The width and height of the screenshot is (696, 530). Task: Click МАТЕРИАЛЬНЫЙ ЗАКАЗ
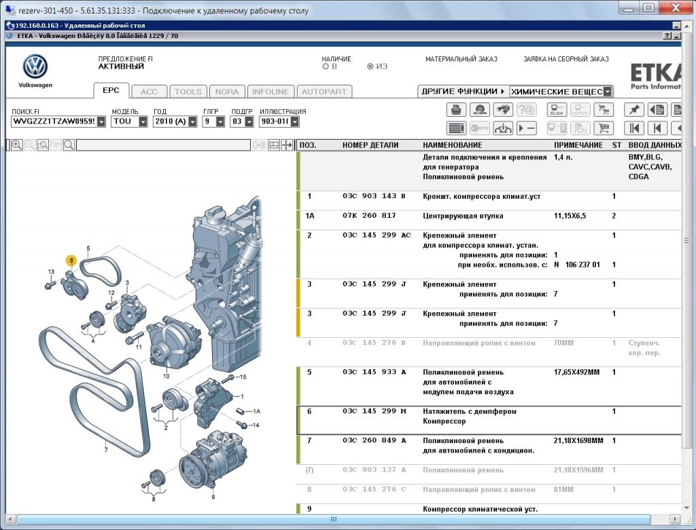462,59
